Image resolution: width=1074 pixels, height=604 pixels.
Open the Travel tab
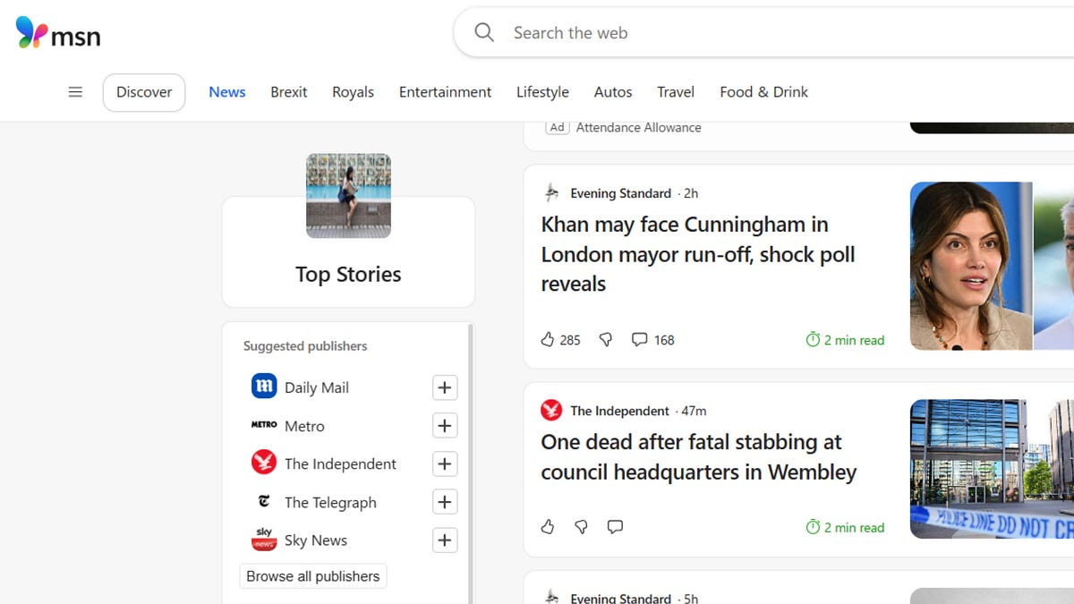click(x=676, y=92)
